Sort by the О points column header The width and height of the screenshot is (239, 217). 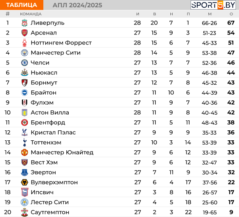(x=231, y=14)
